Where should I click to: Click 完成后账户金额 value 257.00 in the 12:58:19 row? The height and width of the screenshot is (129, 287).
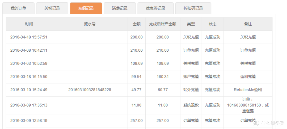pyautogui.click(x=163, y=121)
